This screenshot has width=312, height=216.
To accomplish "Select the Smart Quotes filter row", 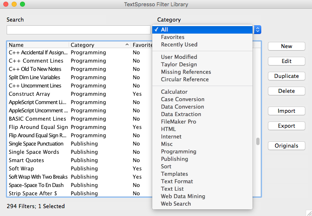I will [79, 160].
